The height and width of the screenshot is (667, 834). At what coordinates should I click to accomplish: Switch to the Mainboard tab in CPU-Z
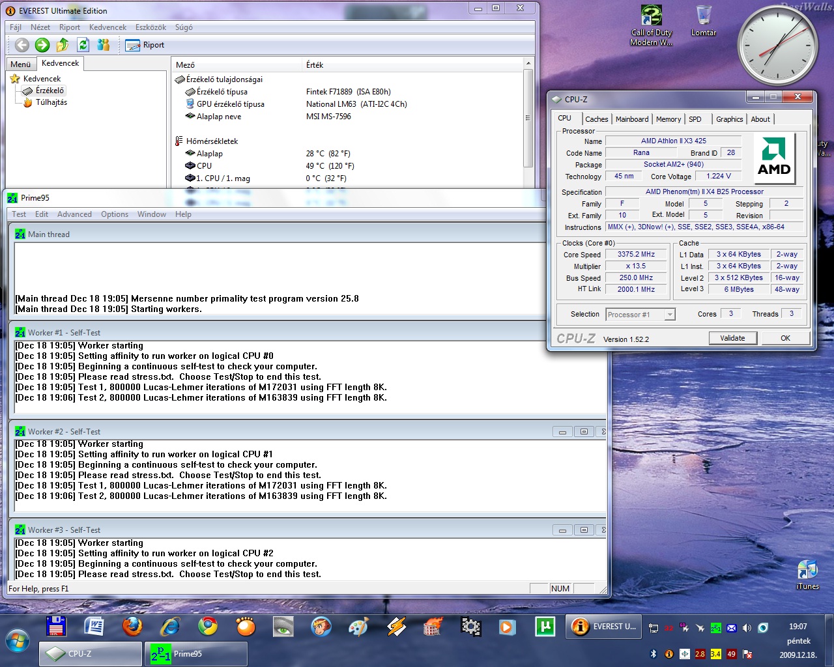point(632,119)
